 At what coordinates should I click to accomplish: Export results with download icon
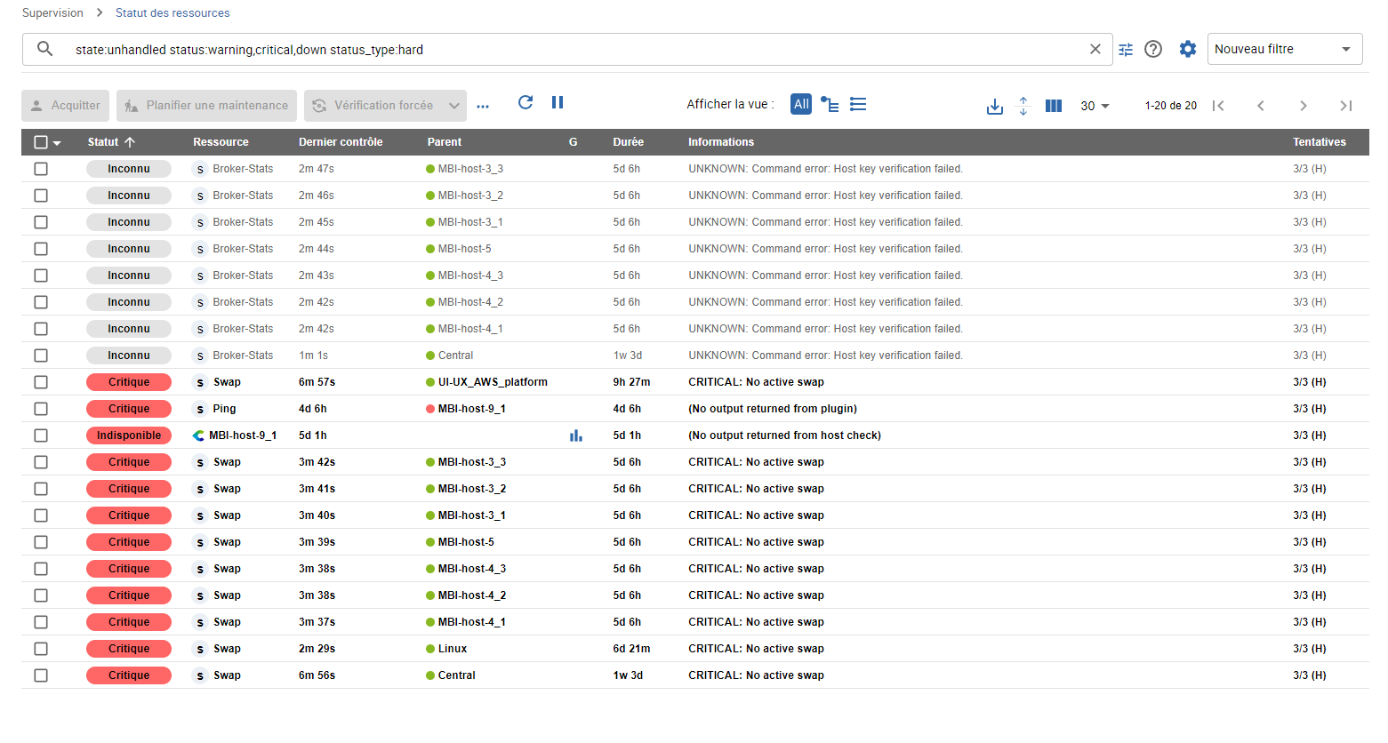tap(995, 107)
